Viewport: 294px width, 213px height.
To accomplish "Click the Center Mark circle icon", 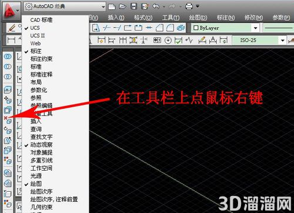I will [168, 41].
